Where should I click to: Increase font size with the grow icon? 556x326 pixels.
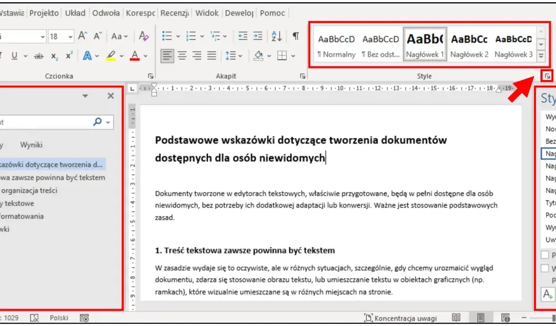82,36
